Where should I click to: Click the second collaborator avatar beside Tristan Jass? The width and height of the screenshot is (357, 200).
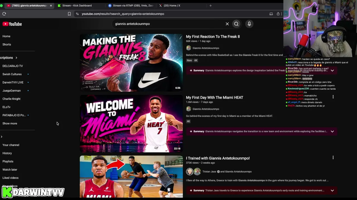(197, 171)
